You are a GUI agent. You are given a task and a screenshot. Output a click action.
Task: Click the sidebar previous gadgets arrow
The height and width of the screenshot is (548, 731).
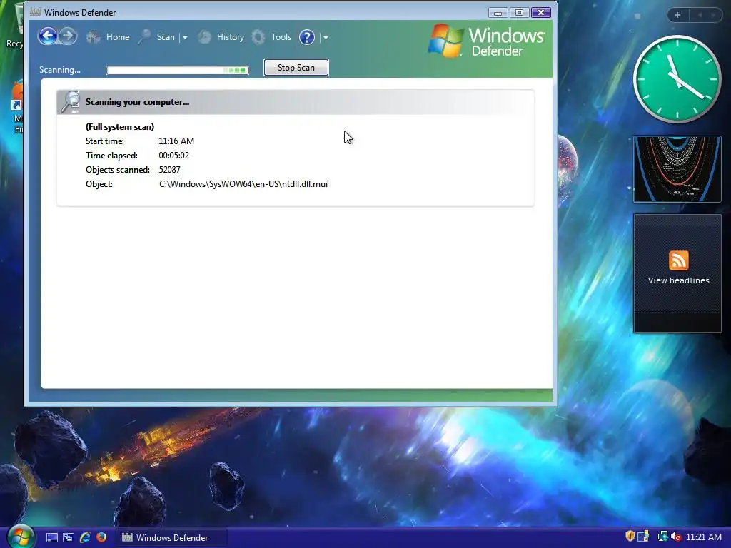(x=700, y=15)
